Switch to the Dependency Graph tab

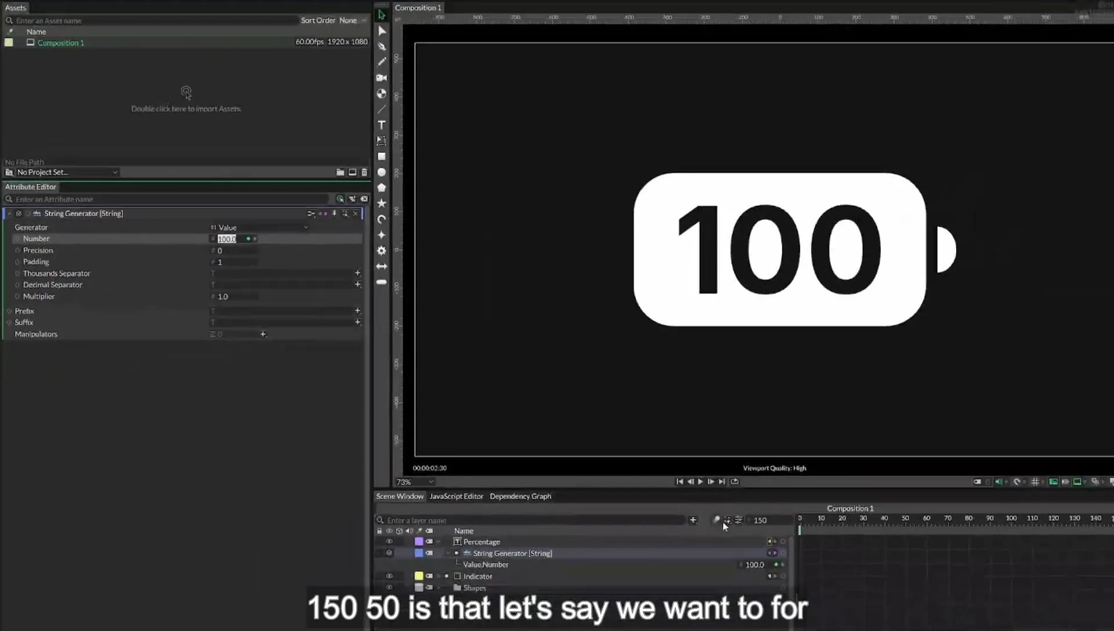tap(520, 496)
